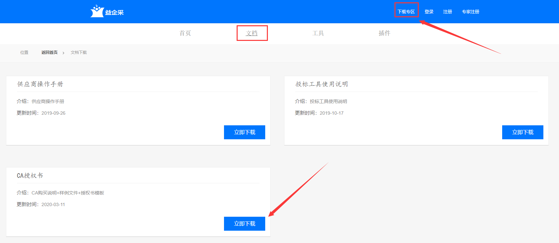
Task: Switch to the 工具 tab
Action: point(318,33)
